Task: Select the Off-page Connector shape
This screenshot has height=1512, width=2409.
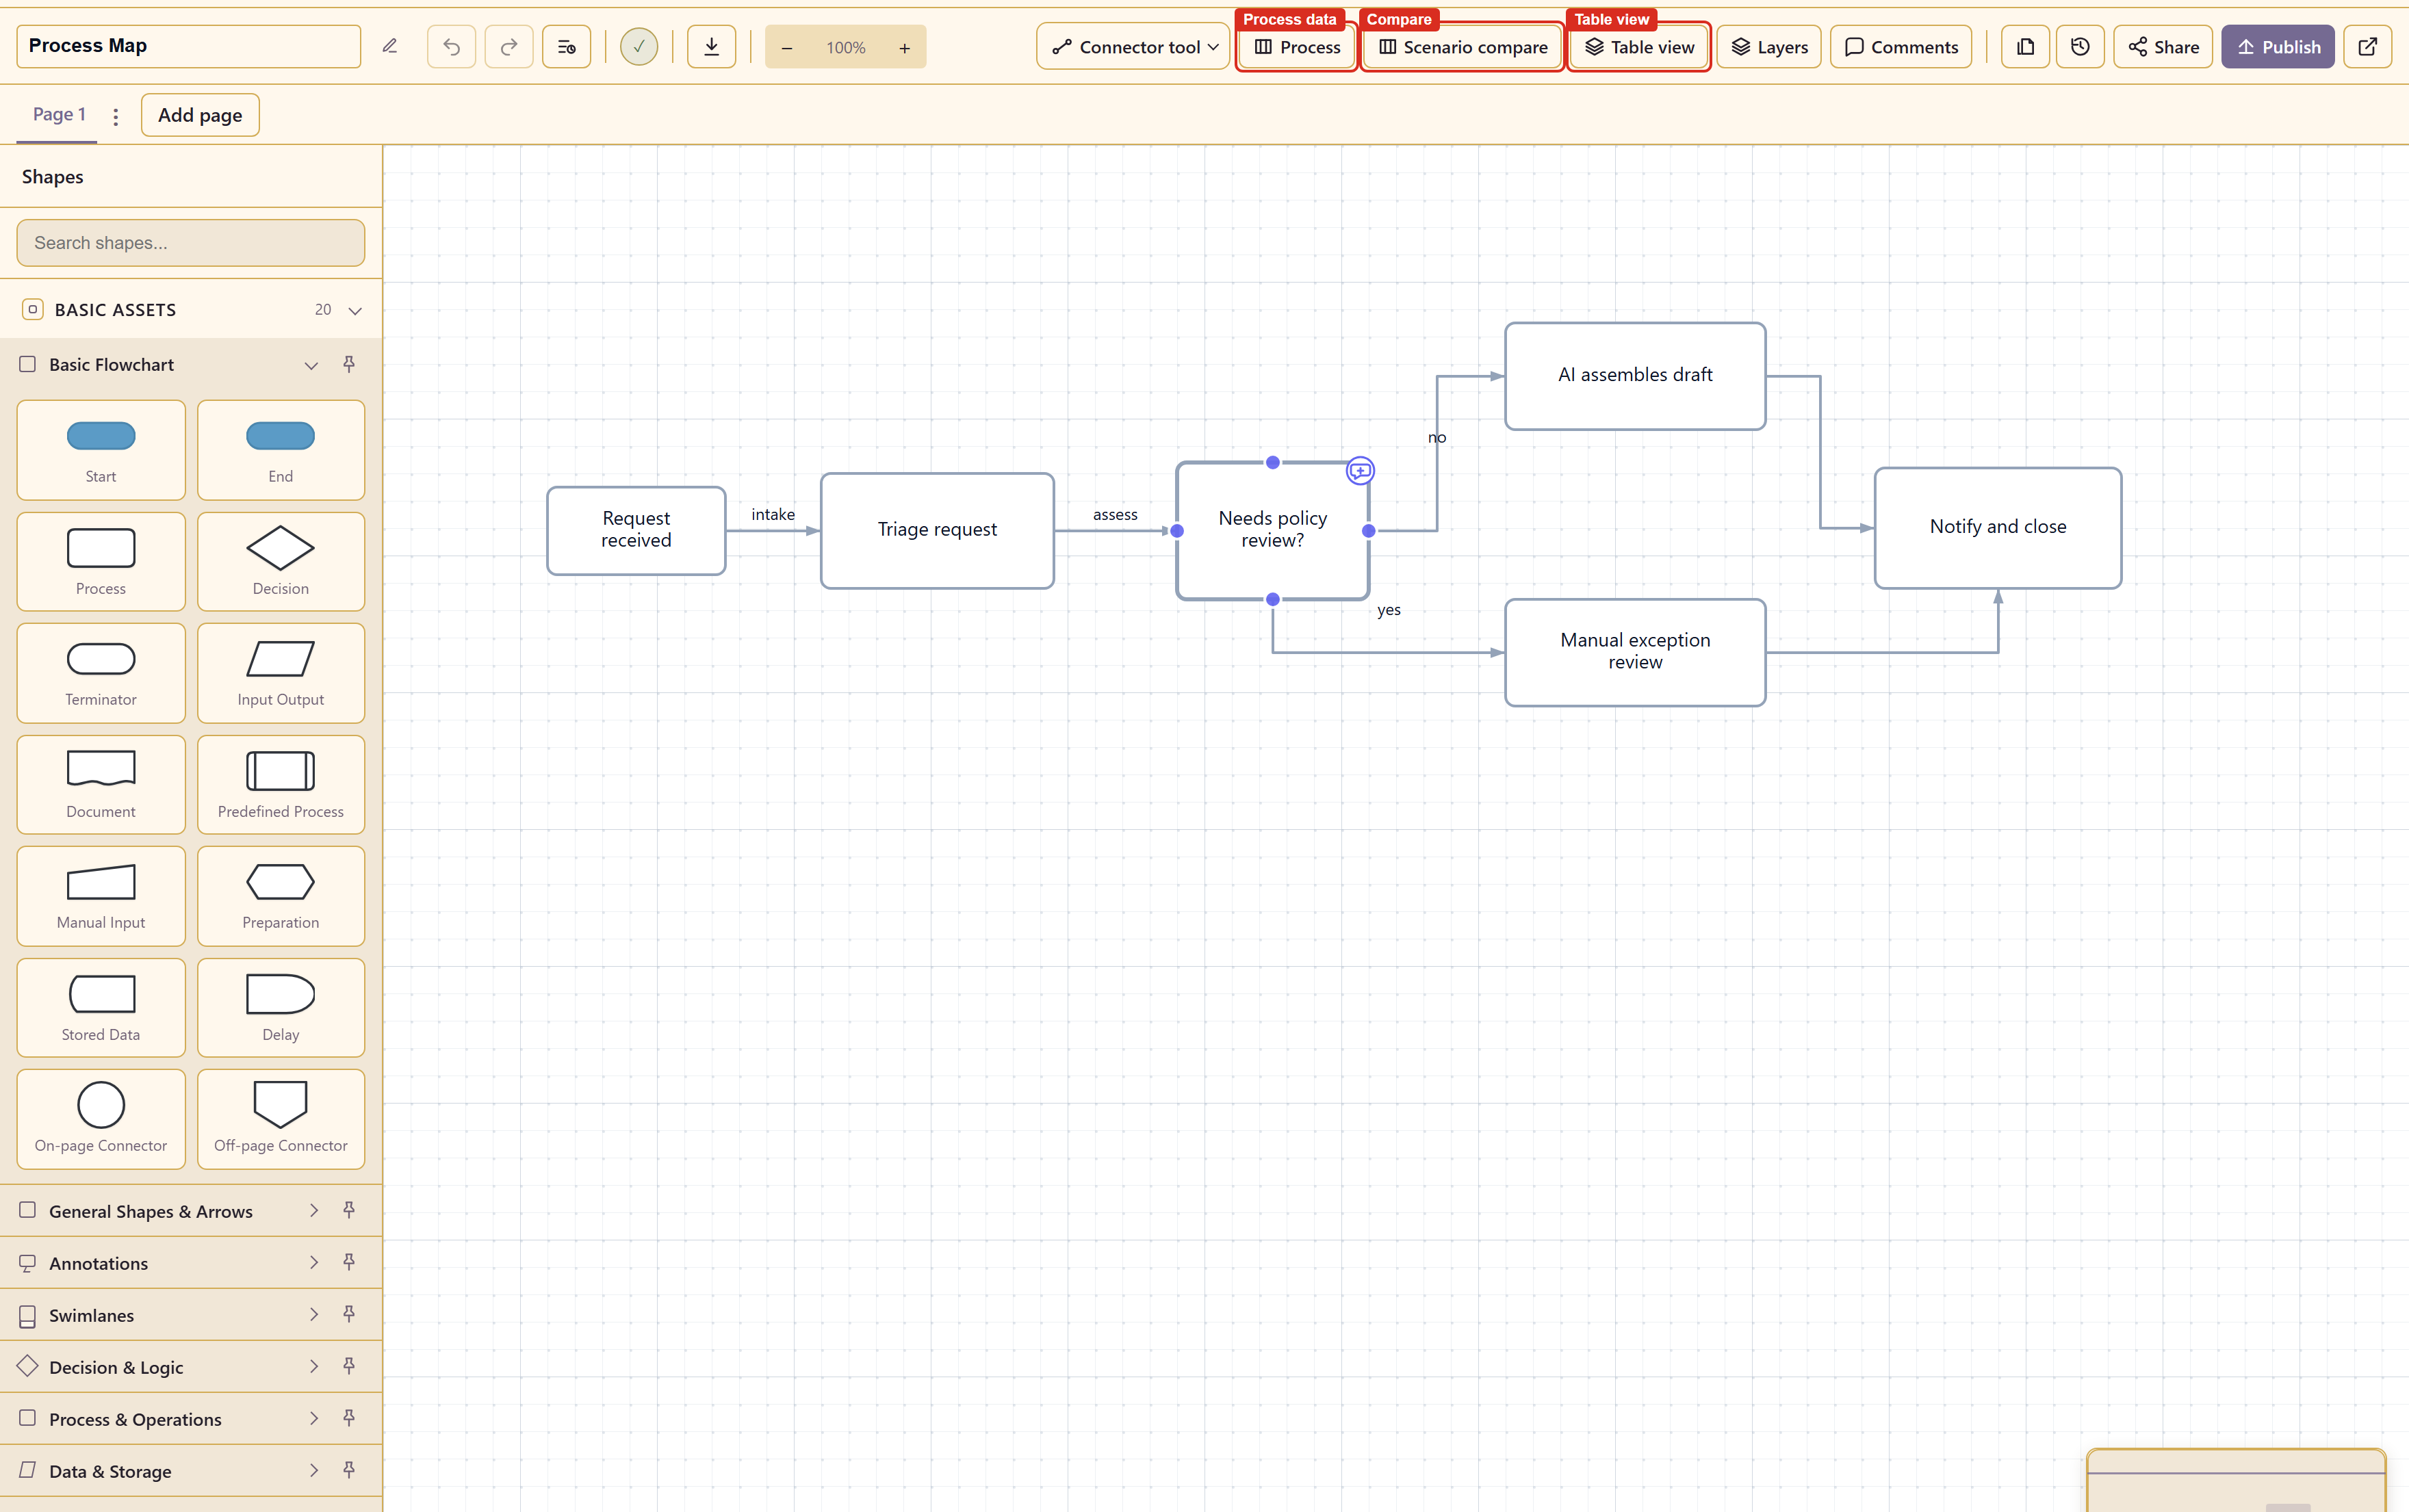Action: point(281,1119)
